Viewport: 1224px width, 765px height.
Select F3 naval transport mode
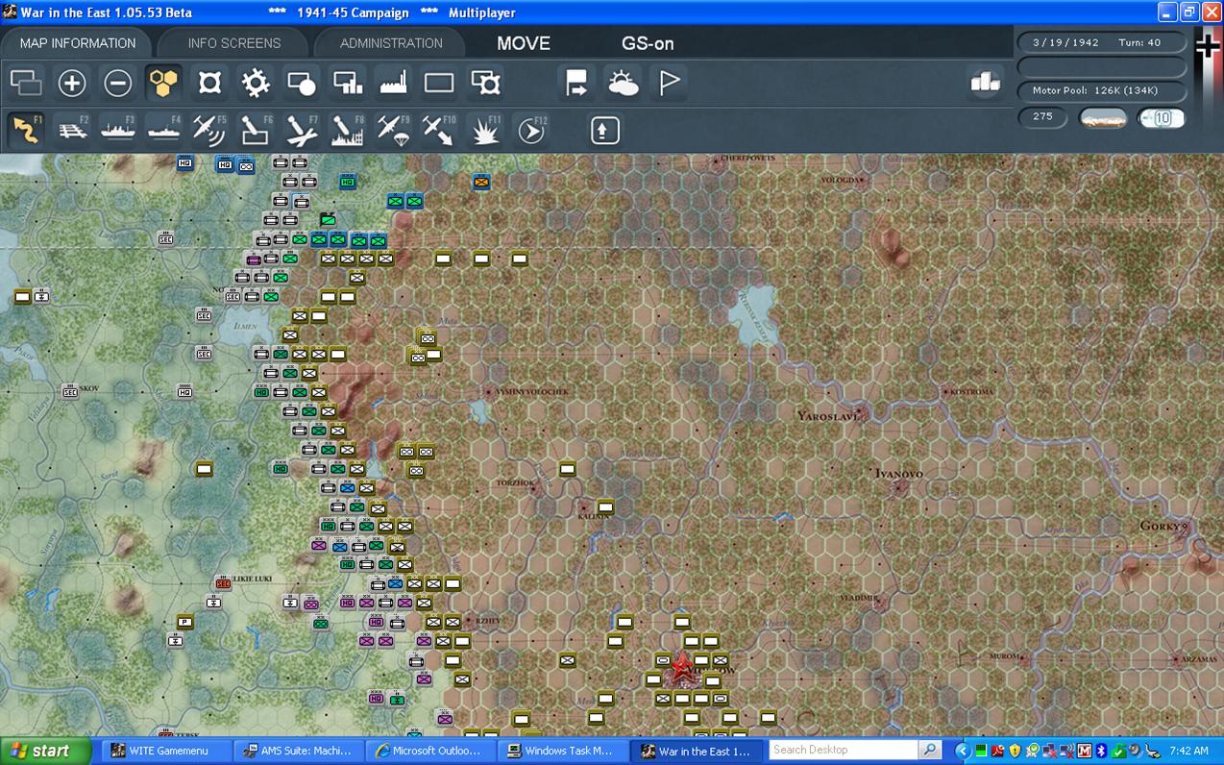[118, 130]
